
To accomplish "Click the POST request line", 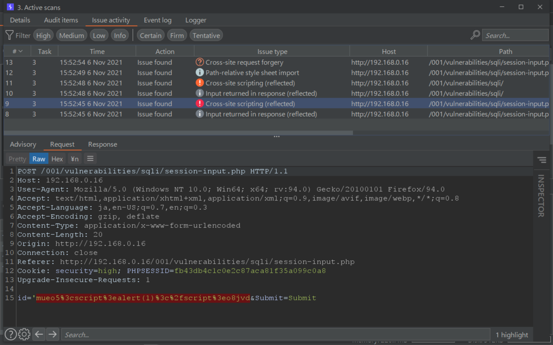I will (153, 171).
